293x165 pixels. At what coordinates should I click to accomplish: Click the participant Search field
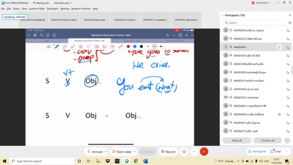click(254, 23)
